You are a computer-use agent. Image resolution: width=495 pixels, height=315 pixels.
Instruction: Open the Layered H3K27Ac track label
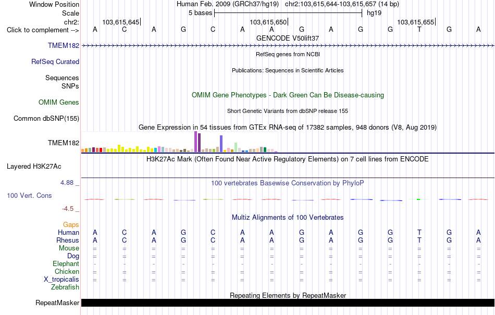click(x=34, y=167)
